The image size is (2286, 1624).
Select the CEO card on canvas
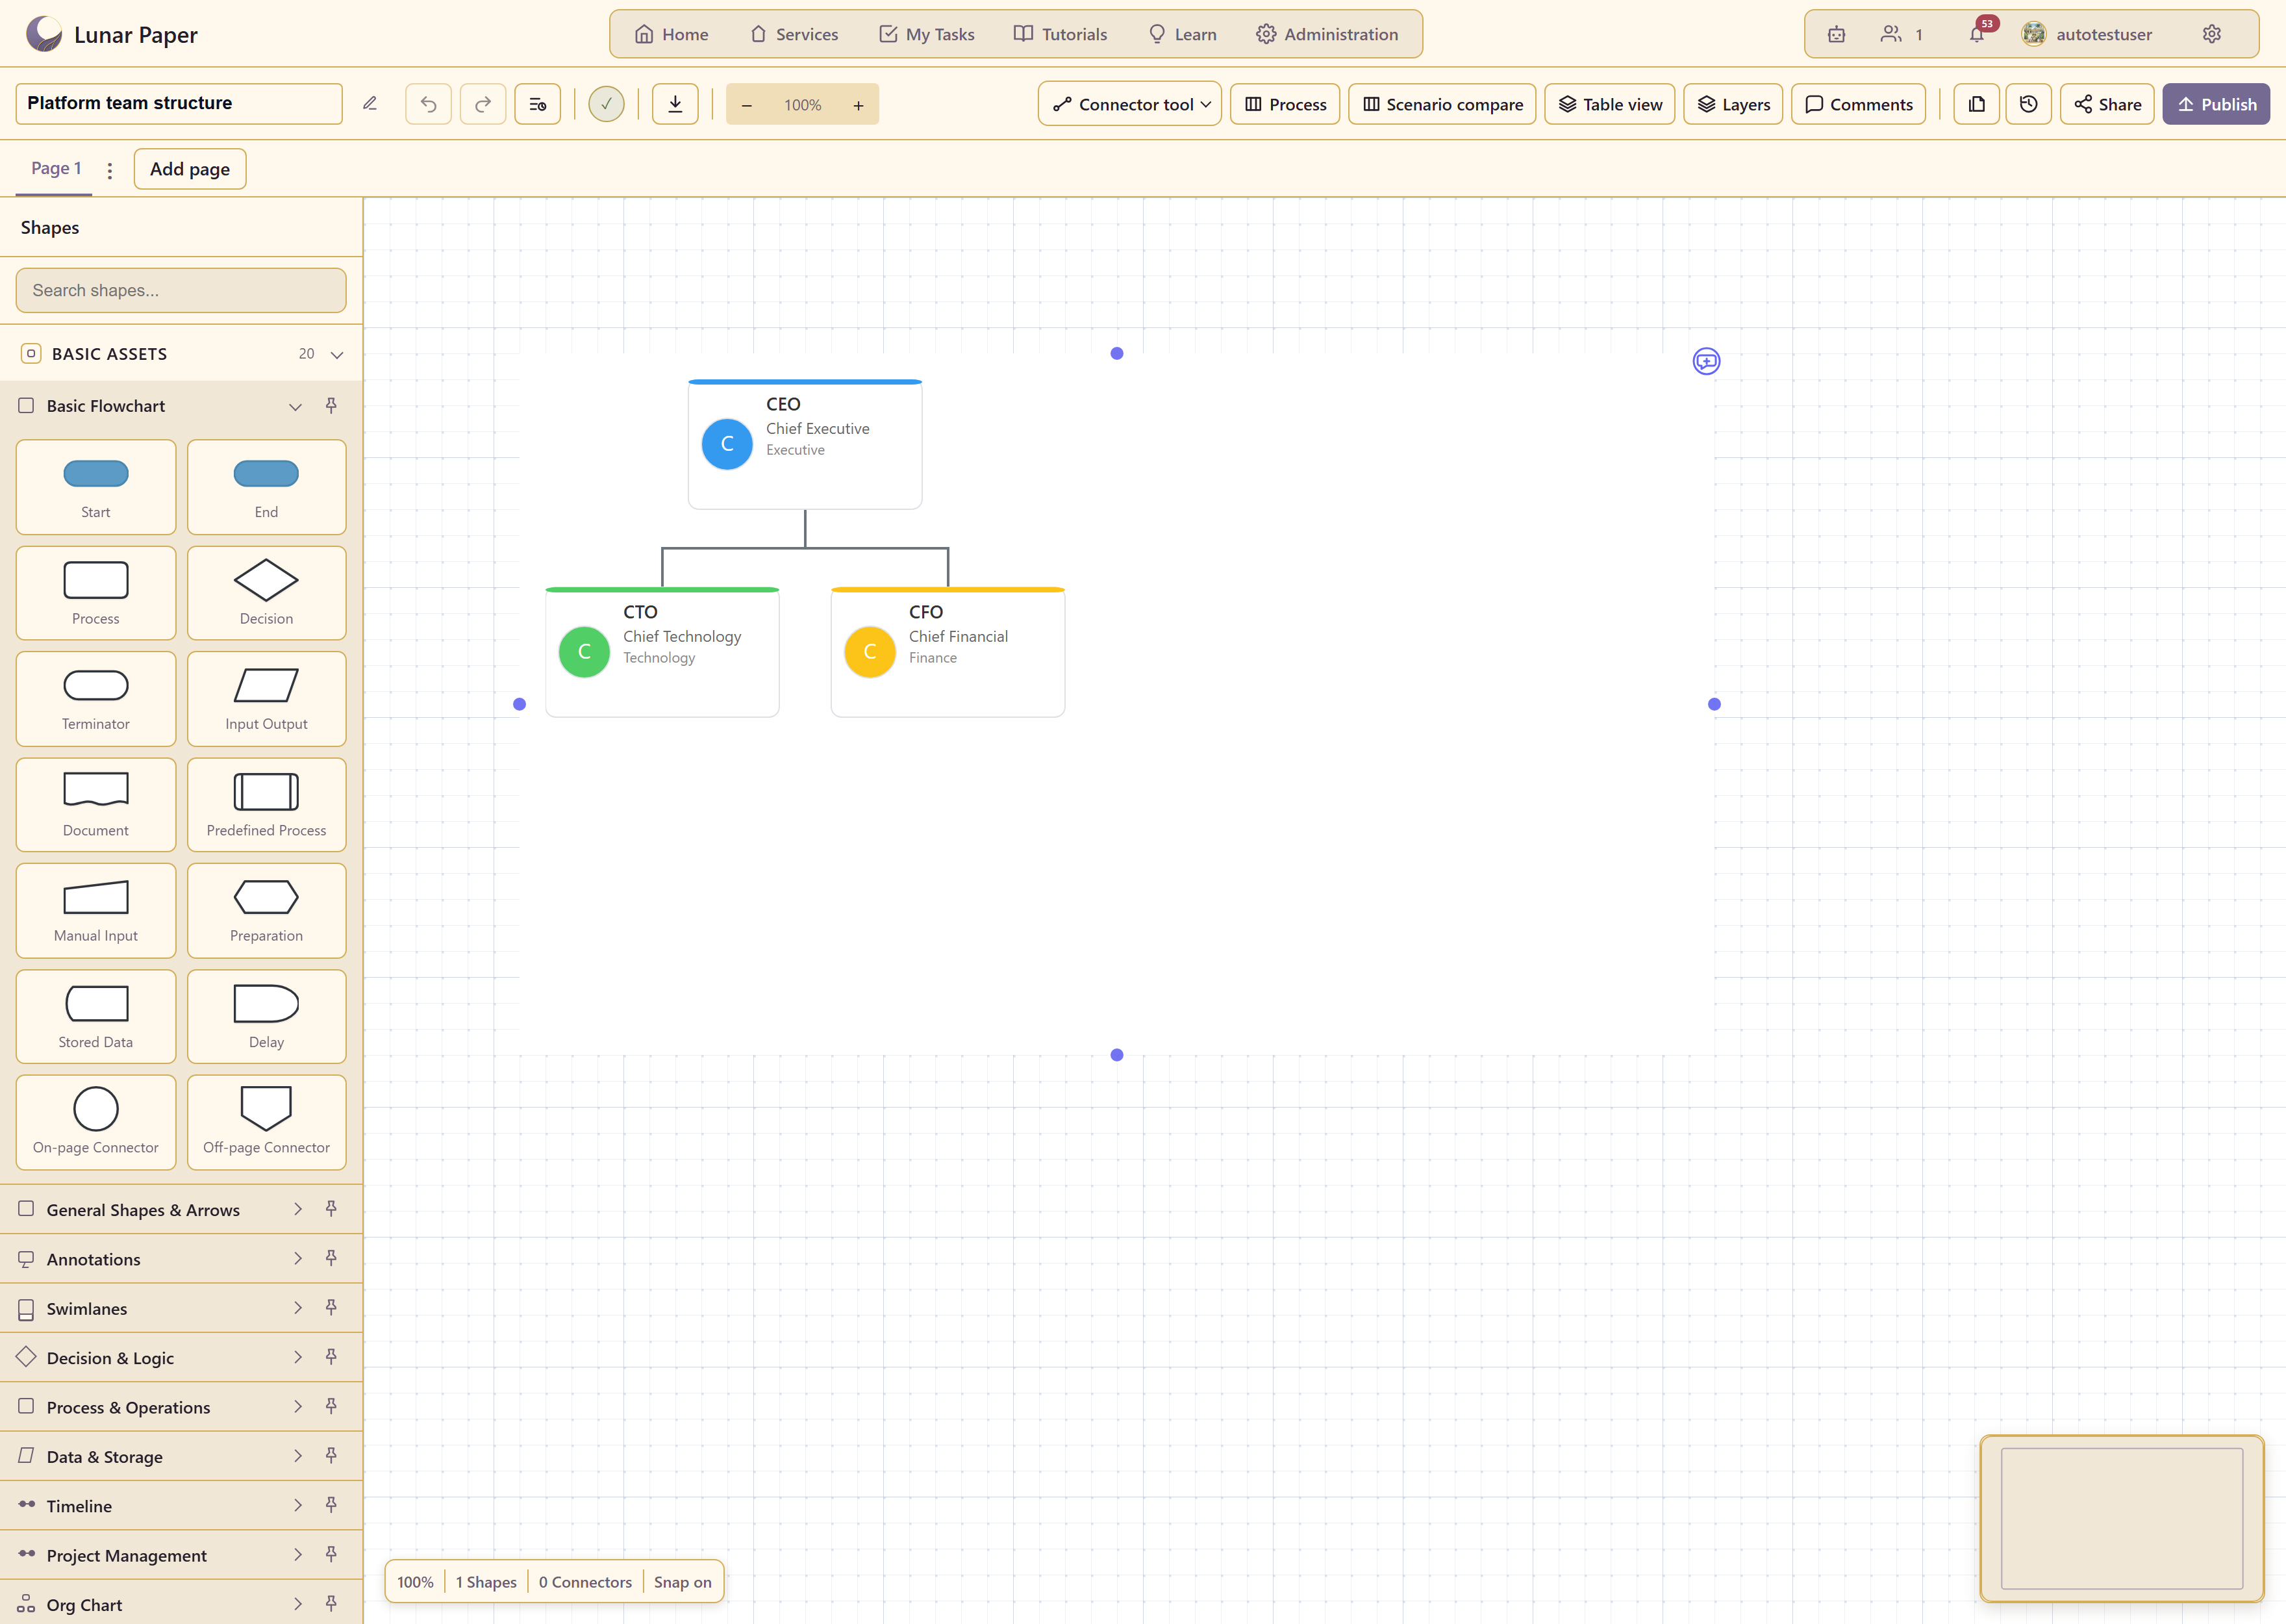coord(805,444)
